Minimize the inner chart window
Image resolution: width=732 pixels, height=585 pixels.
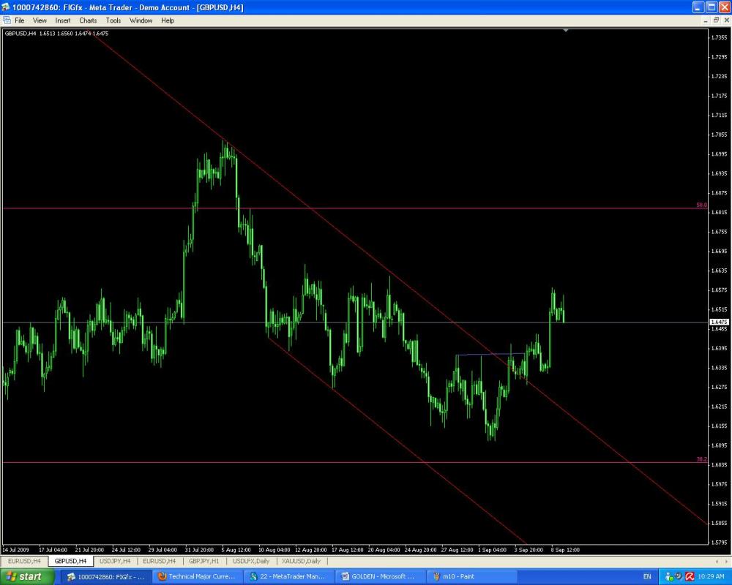[706, 20]
